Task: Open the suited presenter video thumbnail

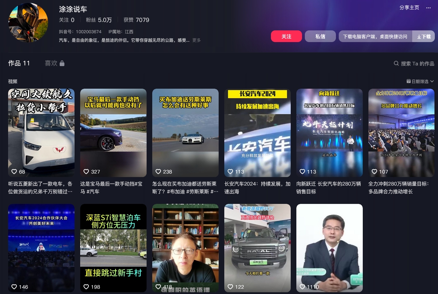Action: click(330, 248)
